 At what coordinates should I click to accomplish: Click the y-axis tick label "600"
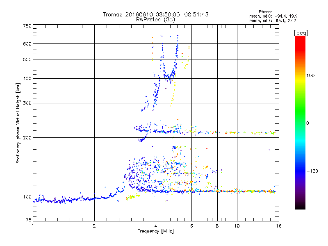[27, 44]
